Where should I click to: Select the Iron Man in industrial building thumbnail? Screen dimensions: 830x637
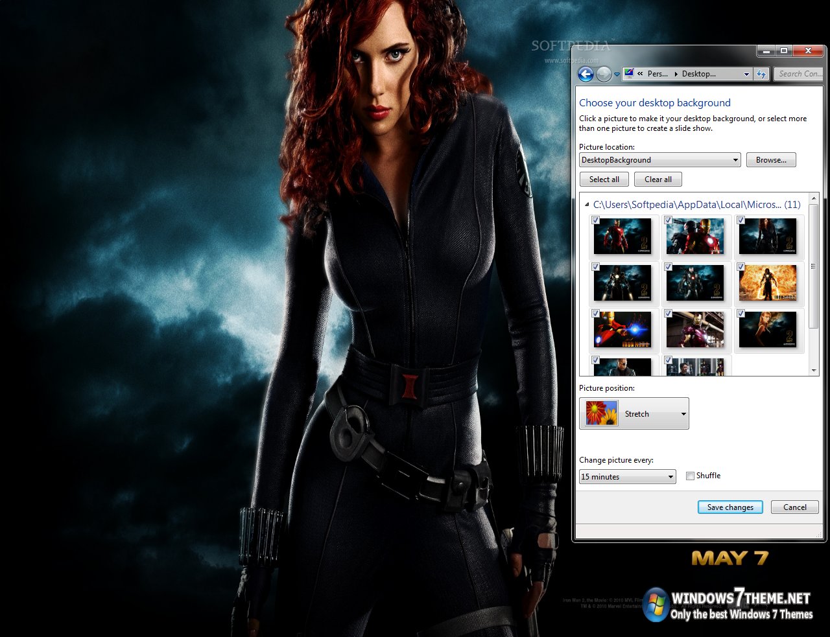click(x=695, y=330)
